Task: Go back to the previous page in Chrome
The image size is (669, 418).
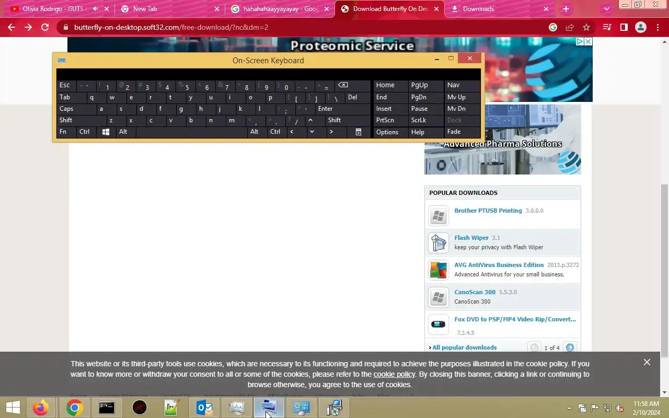Action: point(11,27)
